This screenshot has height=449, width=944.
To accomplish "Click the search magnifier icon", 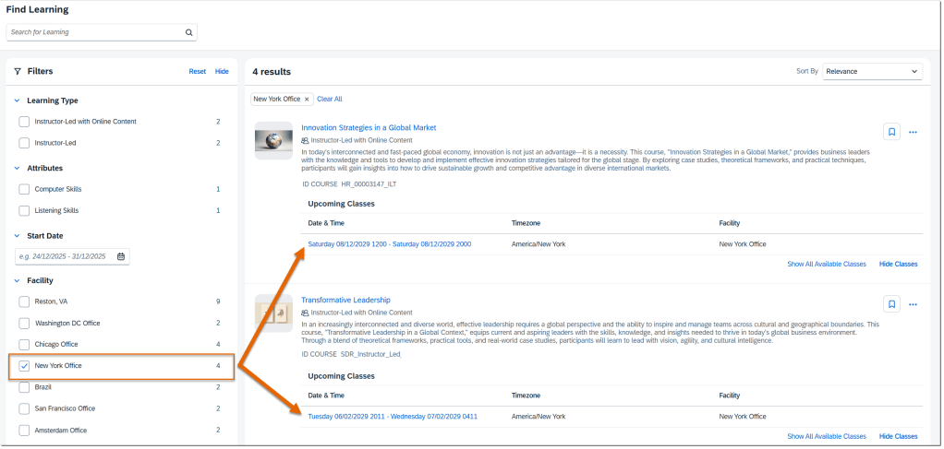I will click(188, 32).
